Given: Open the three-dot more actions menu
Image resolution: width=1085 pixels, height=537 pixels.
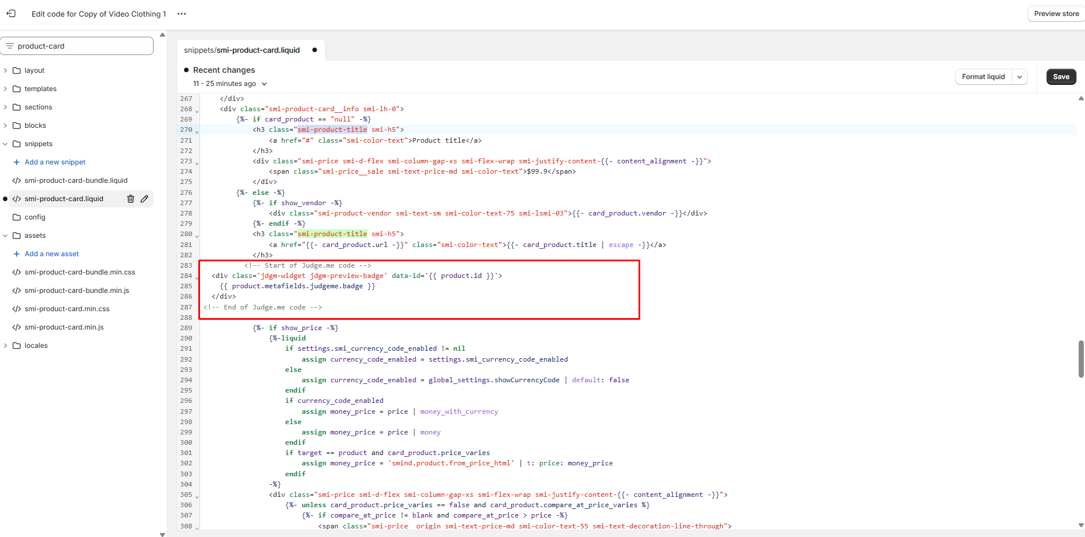Looking at the screenshot, I should pos(182,14).
